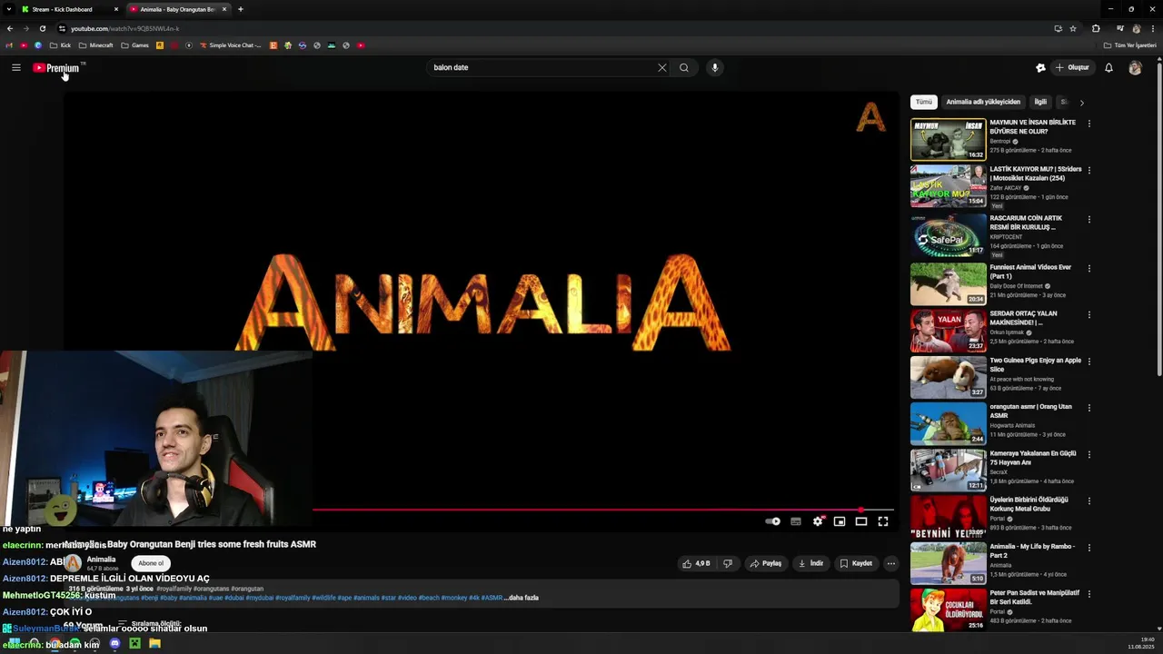Screen dimensions: 1163x654
Task: Open Tüm Yer İşaretleri folder
Action: coord(1130,45)
